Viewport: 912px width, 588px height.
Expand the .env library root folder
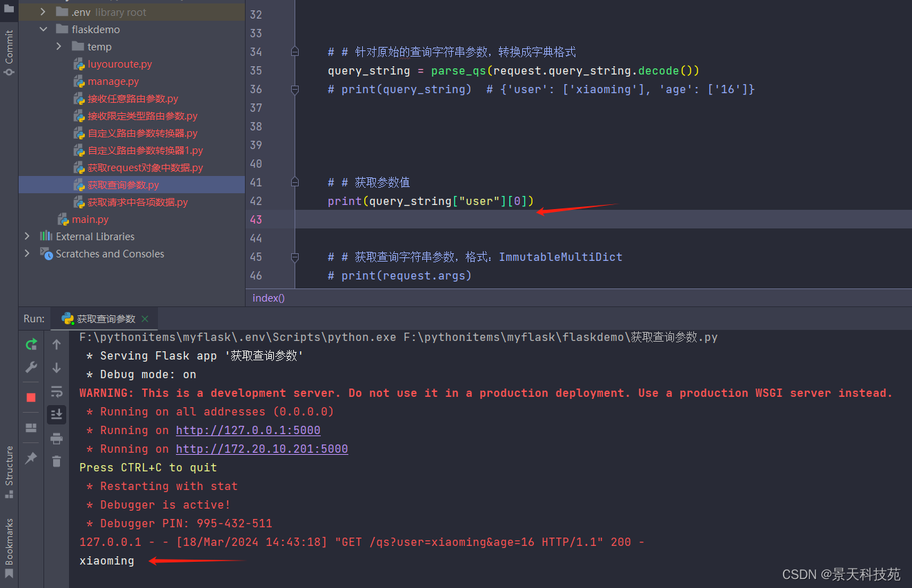click(43, 12)
